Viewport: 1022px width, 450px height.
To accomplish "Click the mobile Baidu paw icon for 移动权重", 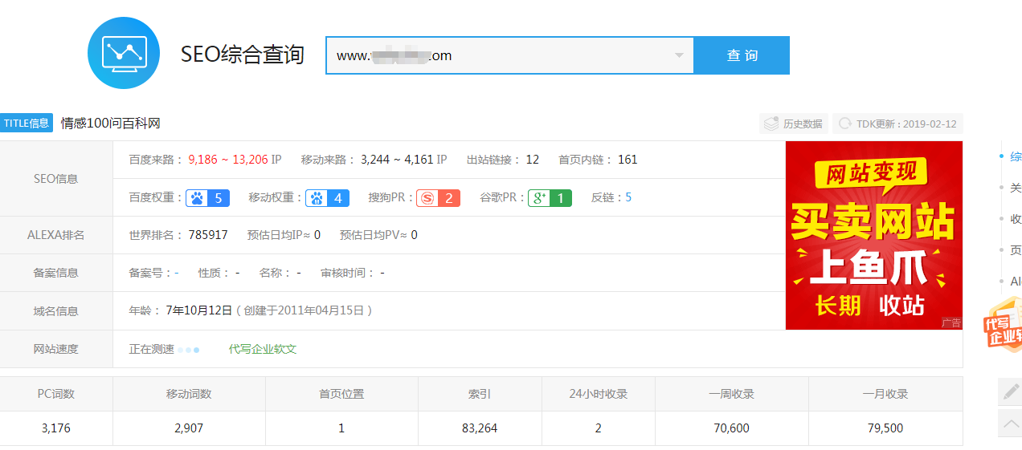I will coord(317,198).
